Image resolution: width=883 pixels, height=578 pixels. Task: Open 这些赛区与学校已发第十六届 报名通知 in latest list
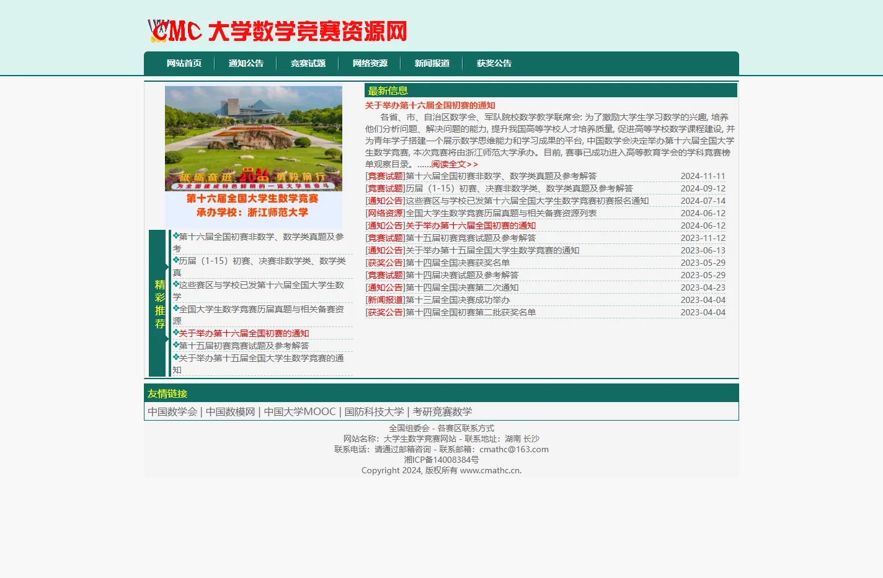pos(528,201)
